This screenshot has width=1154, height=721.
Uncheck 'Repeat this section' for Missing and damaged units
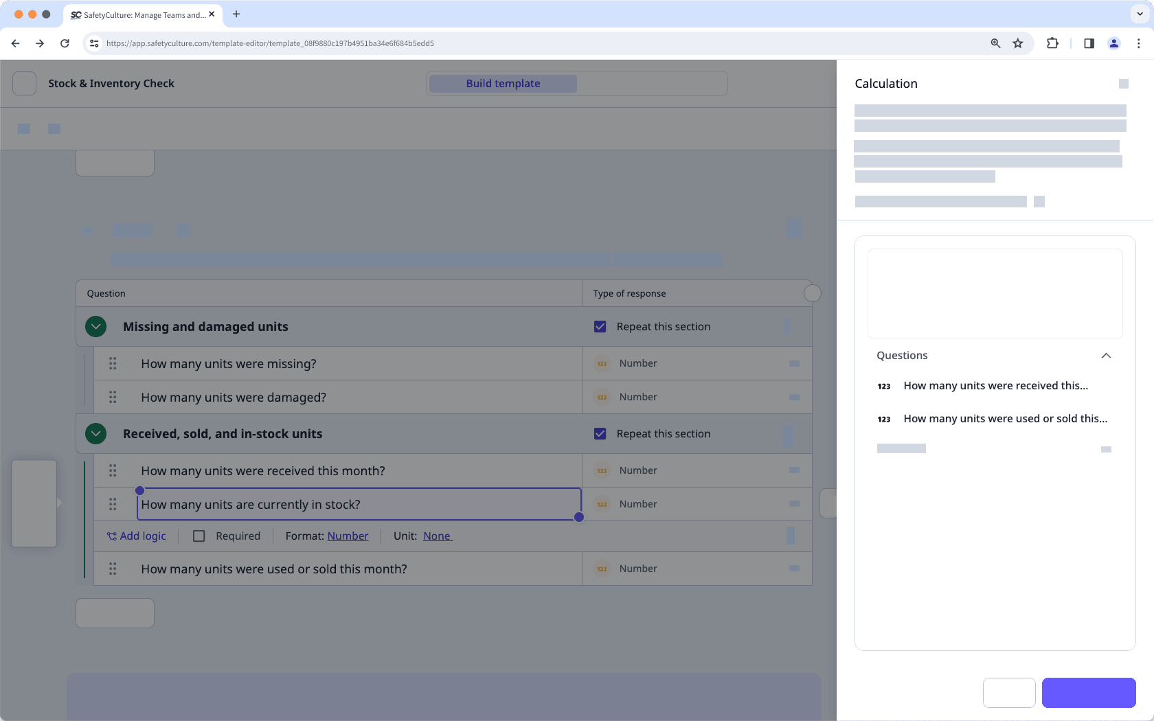click(600, 326)
